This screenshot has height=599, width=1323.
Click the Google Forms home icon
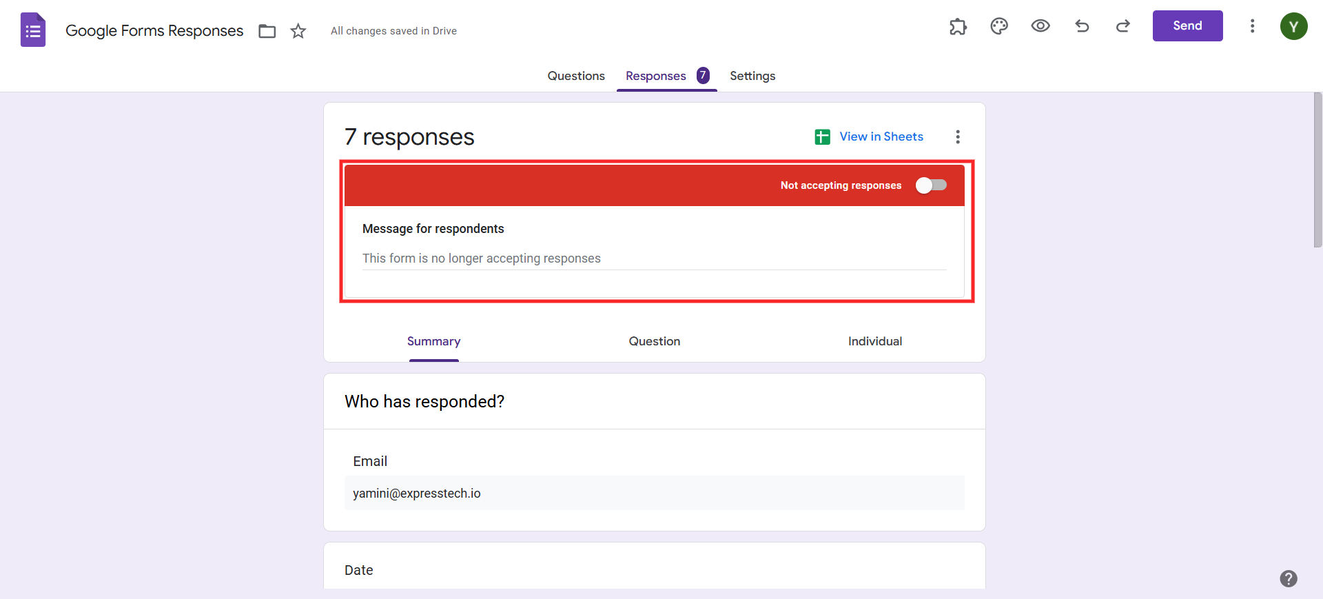coord(32,30)
